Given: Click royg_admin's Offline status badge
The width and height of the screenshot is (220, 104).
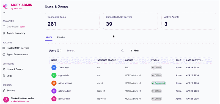Looking at the screenshot, I should coord(156,75).
